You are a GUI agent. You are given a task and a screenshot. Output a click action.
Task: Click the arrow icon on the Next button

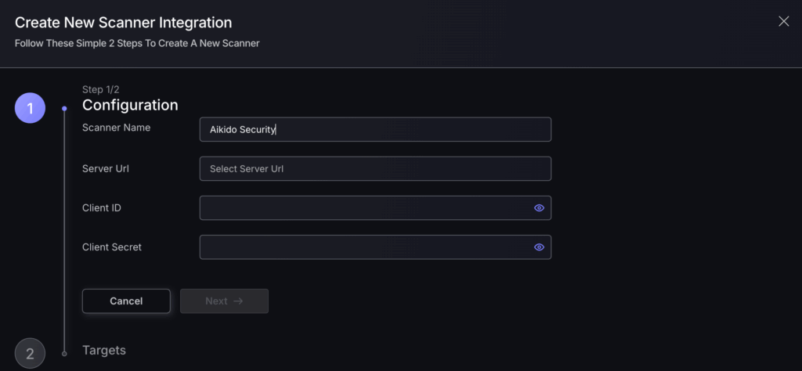(238, 301)
